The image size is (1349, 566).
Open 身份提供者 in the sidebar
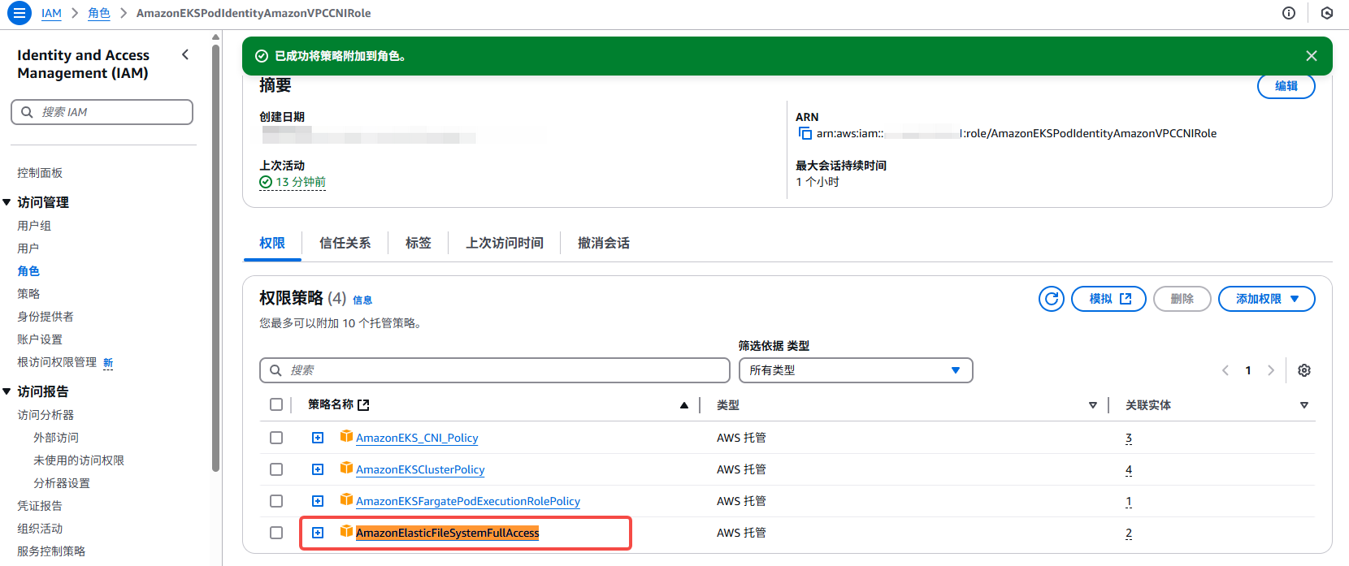click(x=46, y=317)
